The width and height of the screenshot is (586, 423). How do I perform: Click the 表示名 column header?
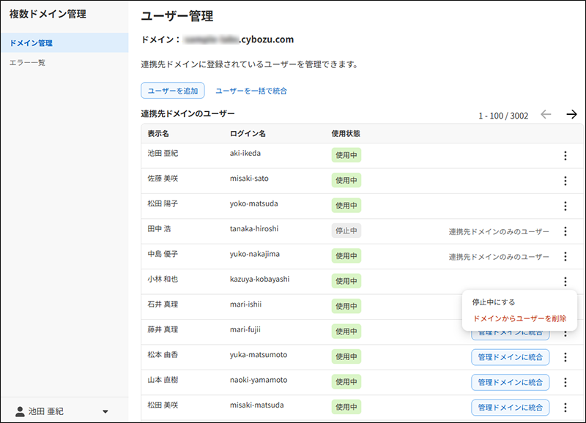(x=158, y=134)
